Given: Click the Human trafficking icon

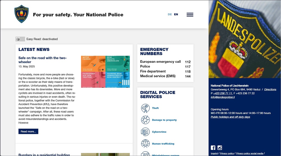Looking at the screenshot, I should coord(145,144).
